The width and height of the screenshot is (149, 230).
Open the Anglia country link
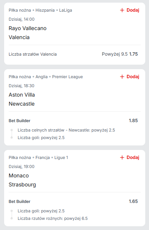point(41,77)
